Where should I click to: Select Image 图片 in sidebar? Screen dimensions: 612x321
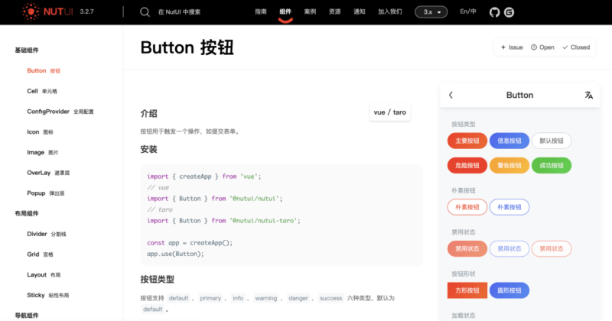[x=43, y=152]
